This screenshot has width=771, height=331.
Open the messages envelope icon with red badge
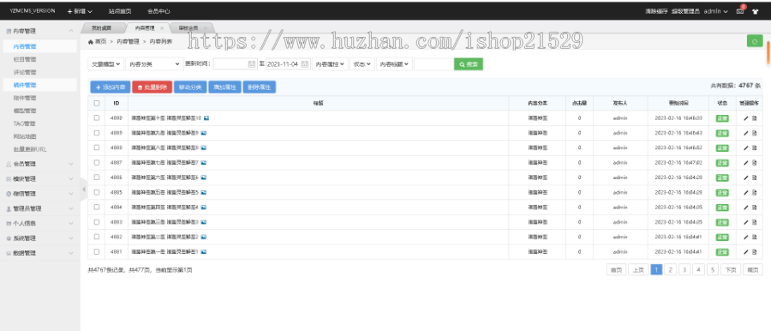point(740,11)
